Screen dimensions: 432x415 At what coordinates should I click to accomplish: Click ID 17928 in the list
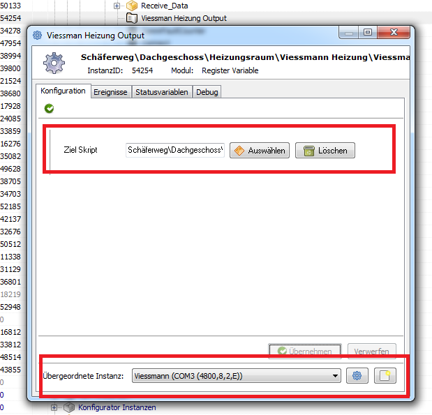pos(10,106)
